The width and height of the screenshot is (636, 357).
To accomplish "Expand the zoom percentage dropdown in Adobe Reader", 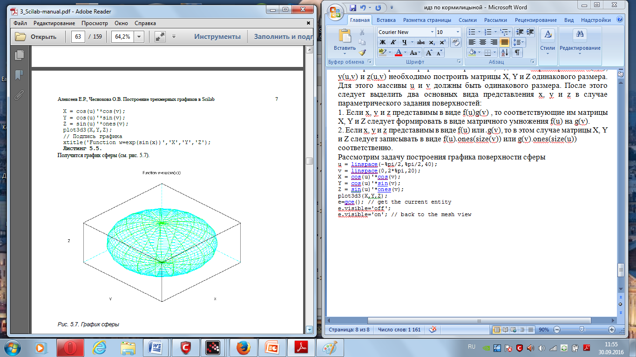I will pos(139,37).
